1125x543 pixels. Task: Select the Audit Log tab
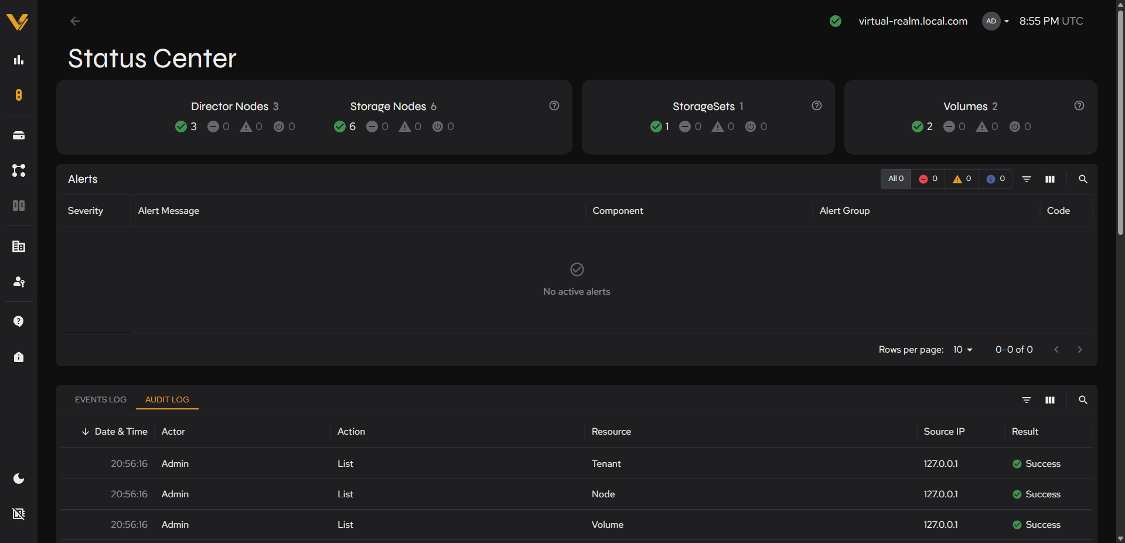coord(167,399)
